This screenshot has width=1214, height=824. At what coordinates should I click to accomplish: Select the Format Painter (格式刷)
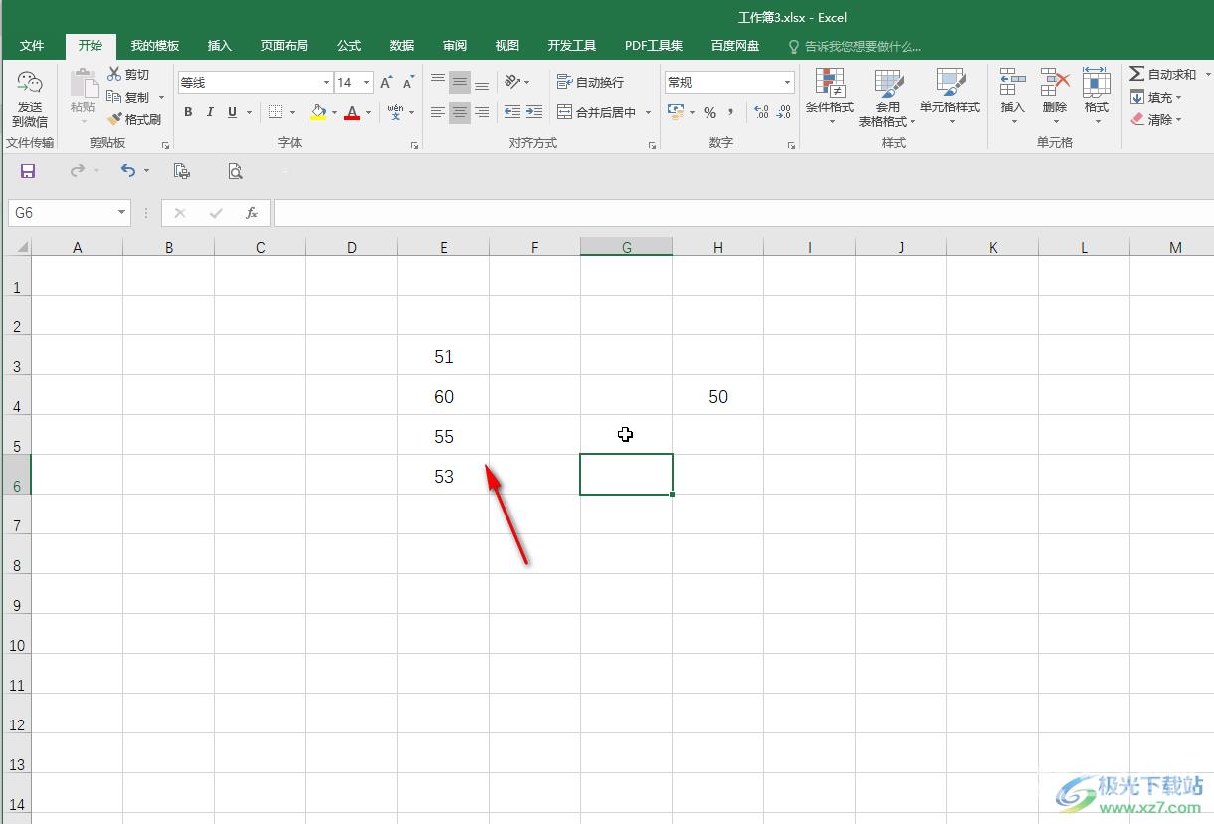pos(134,119)
